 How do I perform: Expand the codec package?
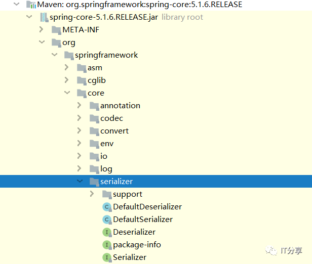click(x=79, y=118)
